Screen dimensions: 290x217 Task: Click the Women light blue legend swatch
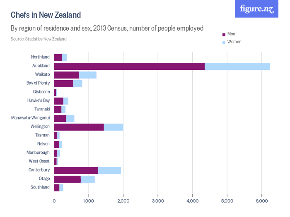tap(224, 42)
